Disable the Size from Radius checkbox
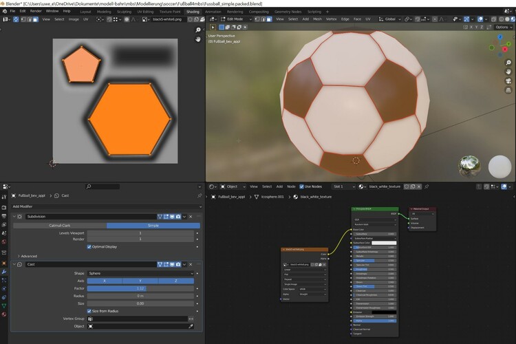 89,310
